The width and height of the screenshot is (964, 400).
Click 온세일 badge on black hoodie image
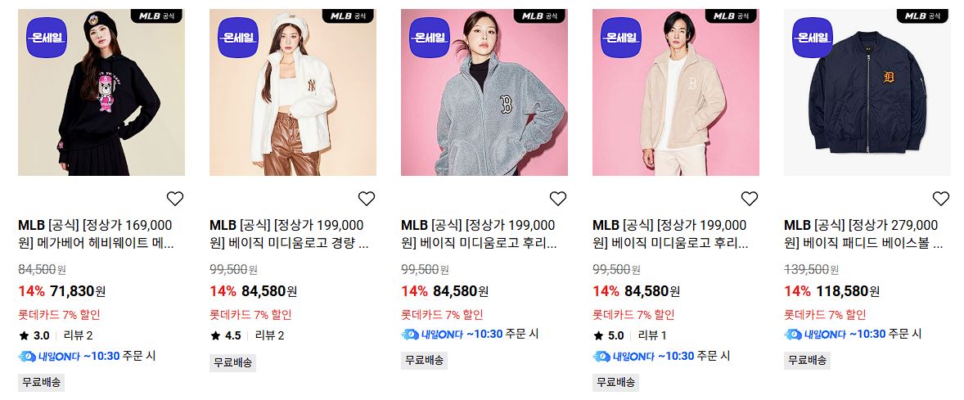click(47, 38)
